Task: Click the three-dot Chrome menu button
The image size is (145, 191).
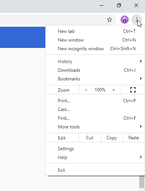Action: coord(137,20)
